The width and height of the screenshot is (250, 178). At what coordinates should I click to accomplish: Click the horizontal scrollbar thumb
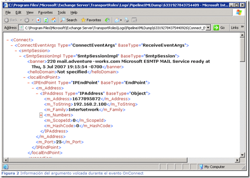98,160
